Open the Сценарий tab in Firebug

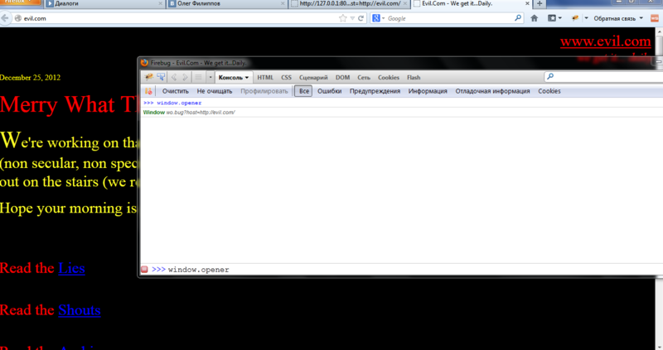click(313, 78)
